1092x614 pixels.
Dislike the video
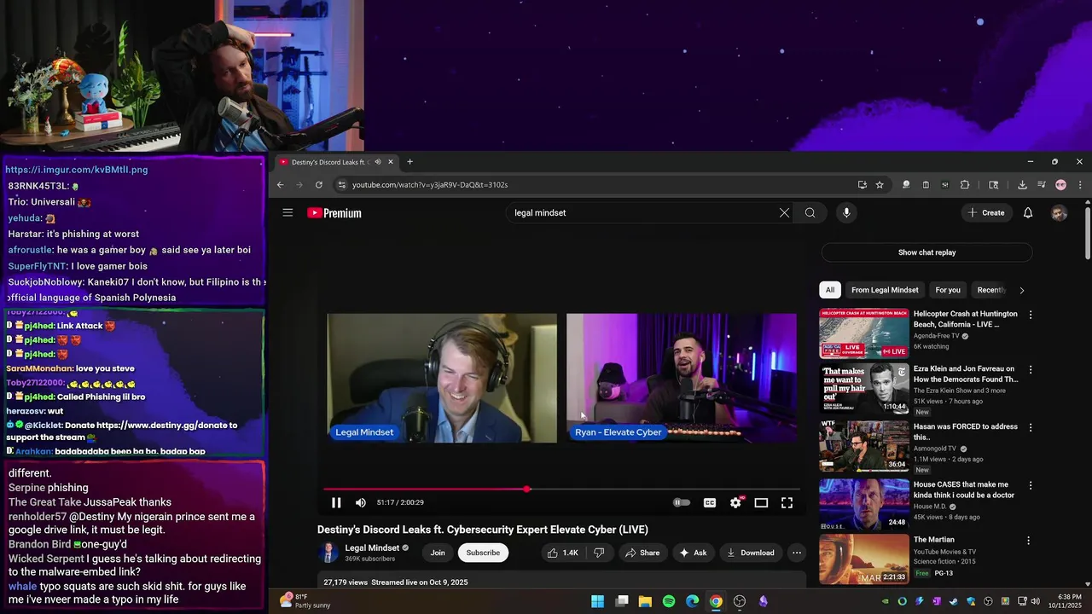coord(599,553)
